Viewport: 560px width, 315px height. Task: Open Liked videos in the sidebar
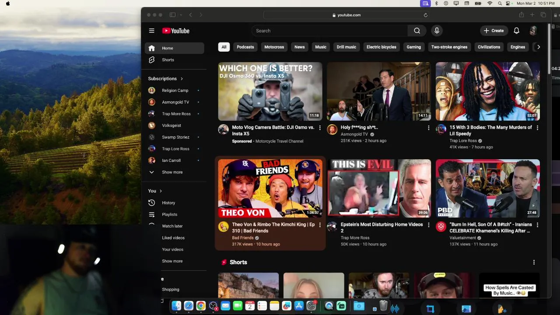(175, 238)
